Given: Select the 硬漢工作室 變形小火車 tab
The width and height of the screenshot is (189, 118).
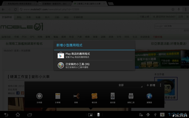Looking at the screenshot, I should coord(89,4).
